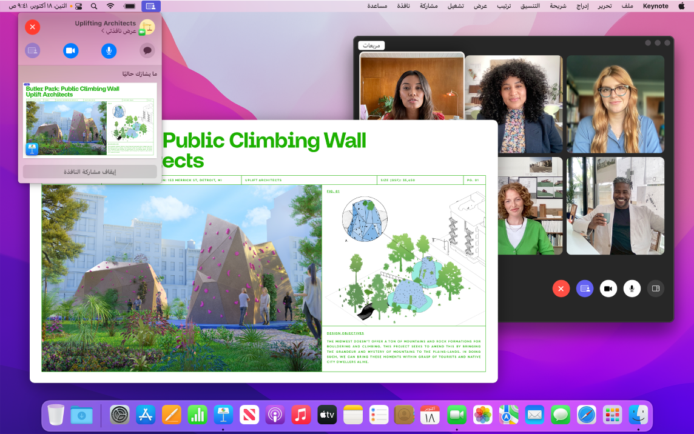This screenshot has width=694, height=434.
Task: Open the Messages chat bubble in the sharing window
Action: [x=147, y=50]
